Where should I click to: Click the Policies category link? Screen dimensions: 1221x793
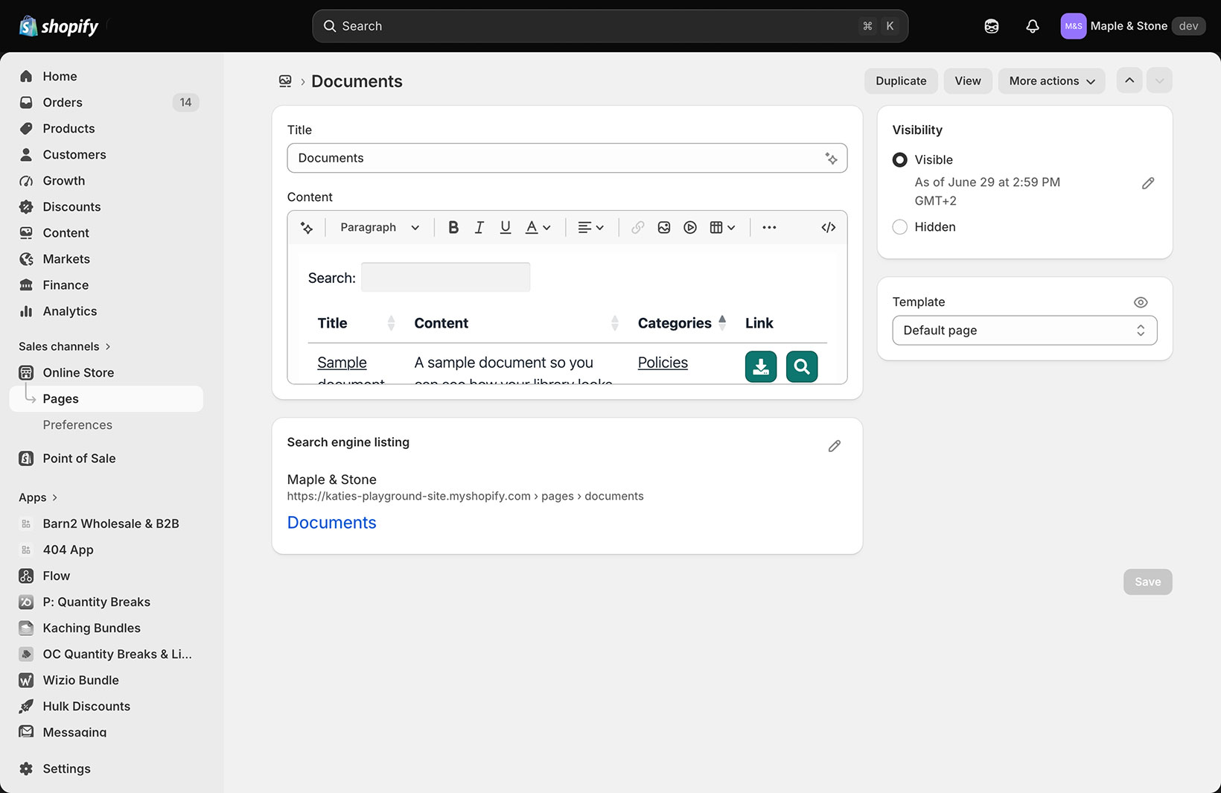tap(663, 363)
